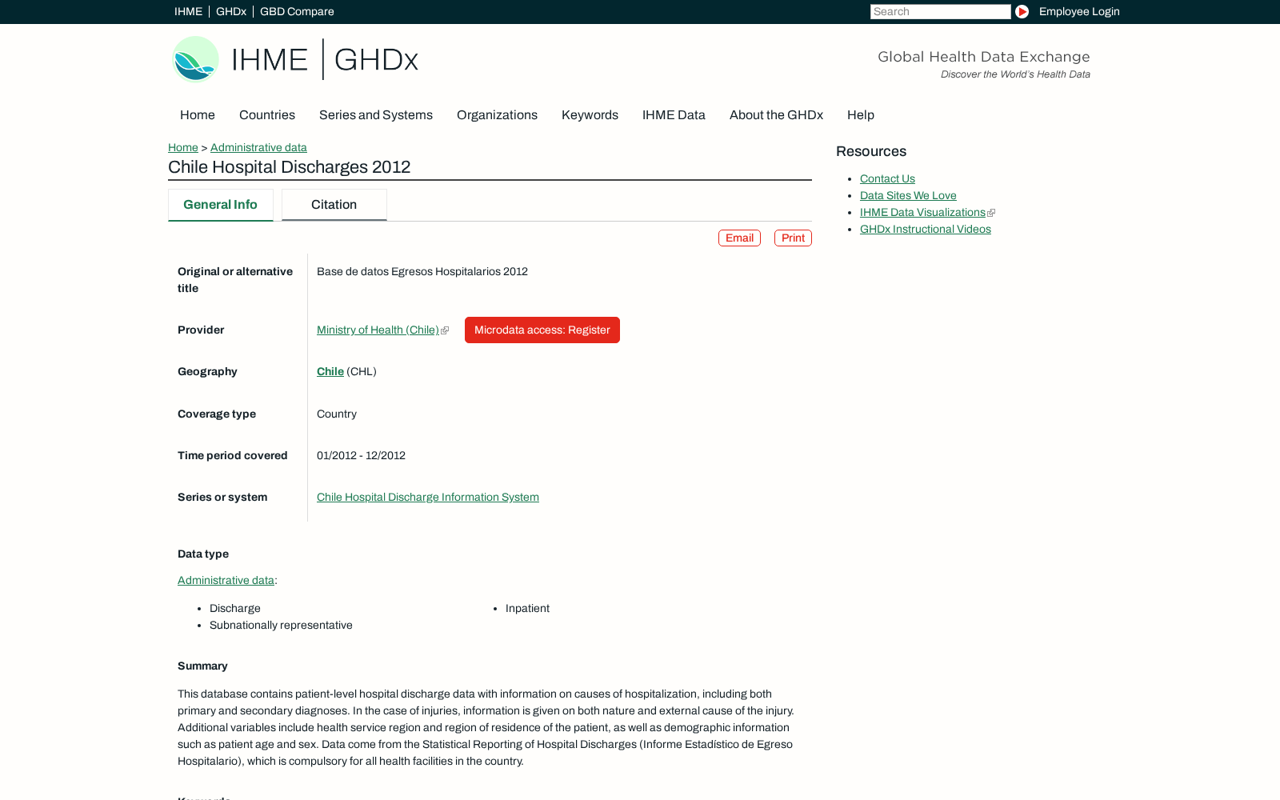Open Employee Login
1280x800 pixels.
click(1079, 12)
